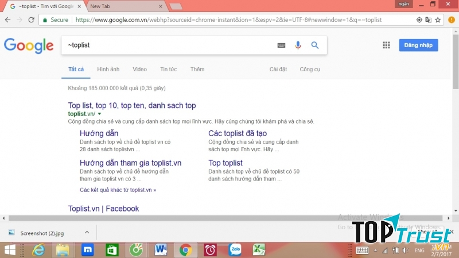Expand the toplist.vn result dropdown arrow
Image resolution: width=459 pixels, height=258 pixels.
click(99, 114)
